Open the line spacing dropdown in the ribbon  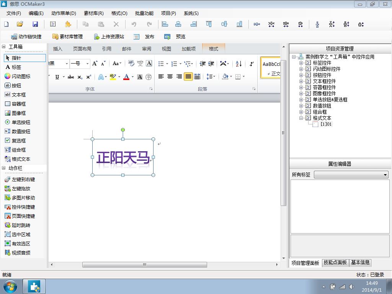coord(211,77)
